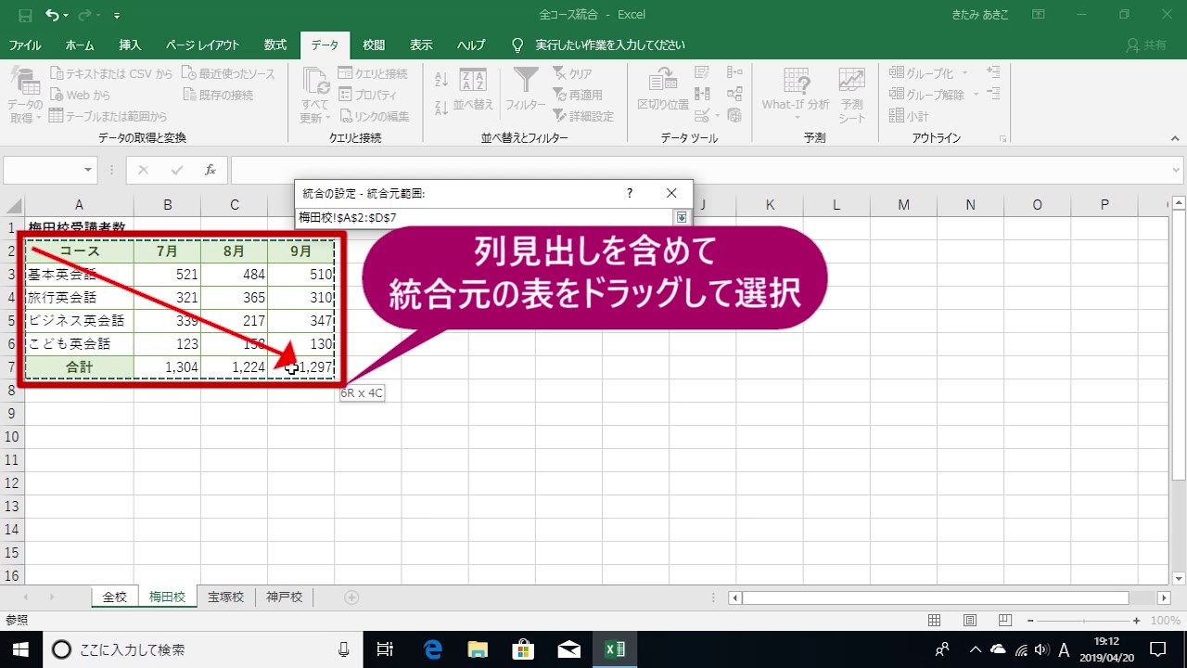Click テーブルまたは範囲から
The image size is (1187, 668).
(108, 116)
